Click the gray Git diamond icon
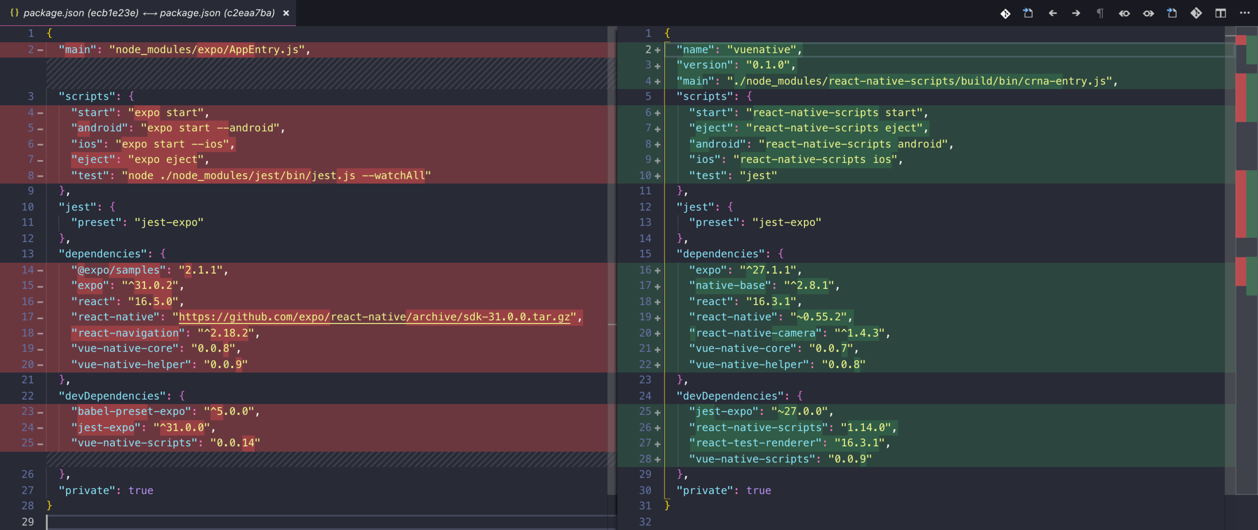 [x=1196, y=14]
